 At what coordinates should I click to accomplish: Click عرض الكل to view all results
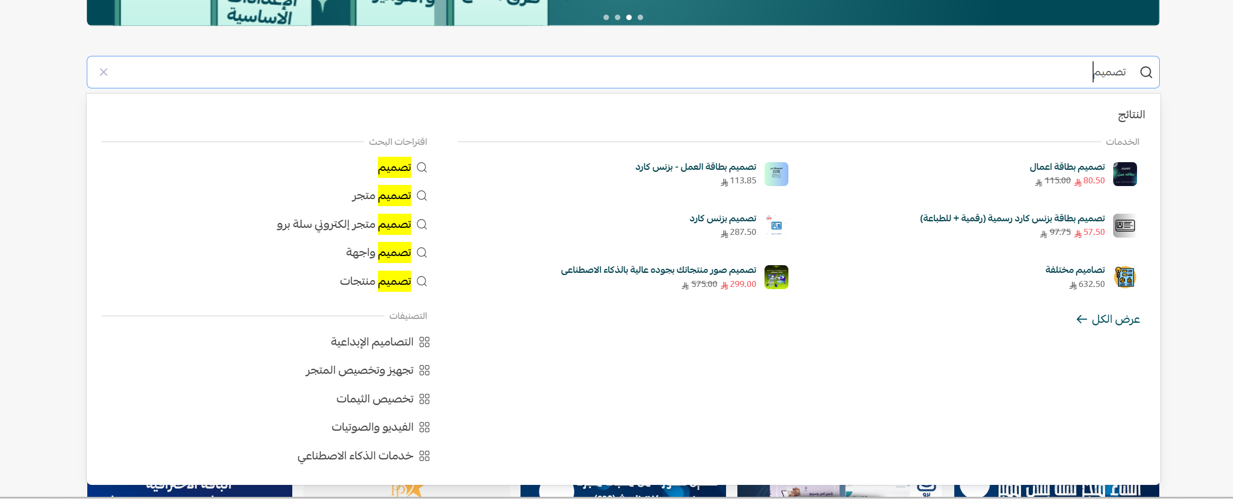click(1108, 319)
